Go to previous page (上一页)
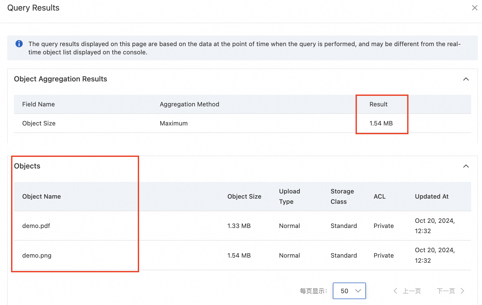This screenshot has height=305, width=482. click(x=407, y=291)
